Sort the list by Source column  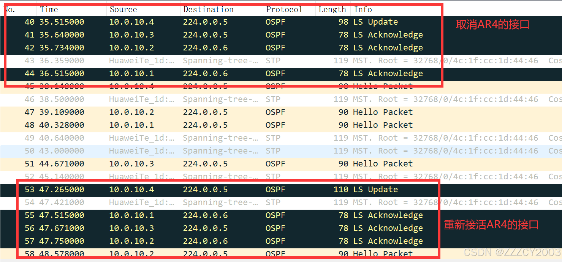(x=123, y=9)
